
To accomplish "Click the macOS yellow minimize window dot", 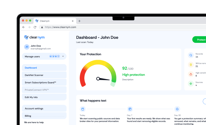I will pyautogui.click(x=26, y=20).
